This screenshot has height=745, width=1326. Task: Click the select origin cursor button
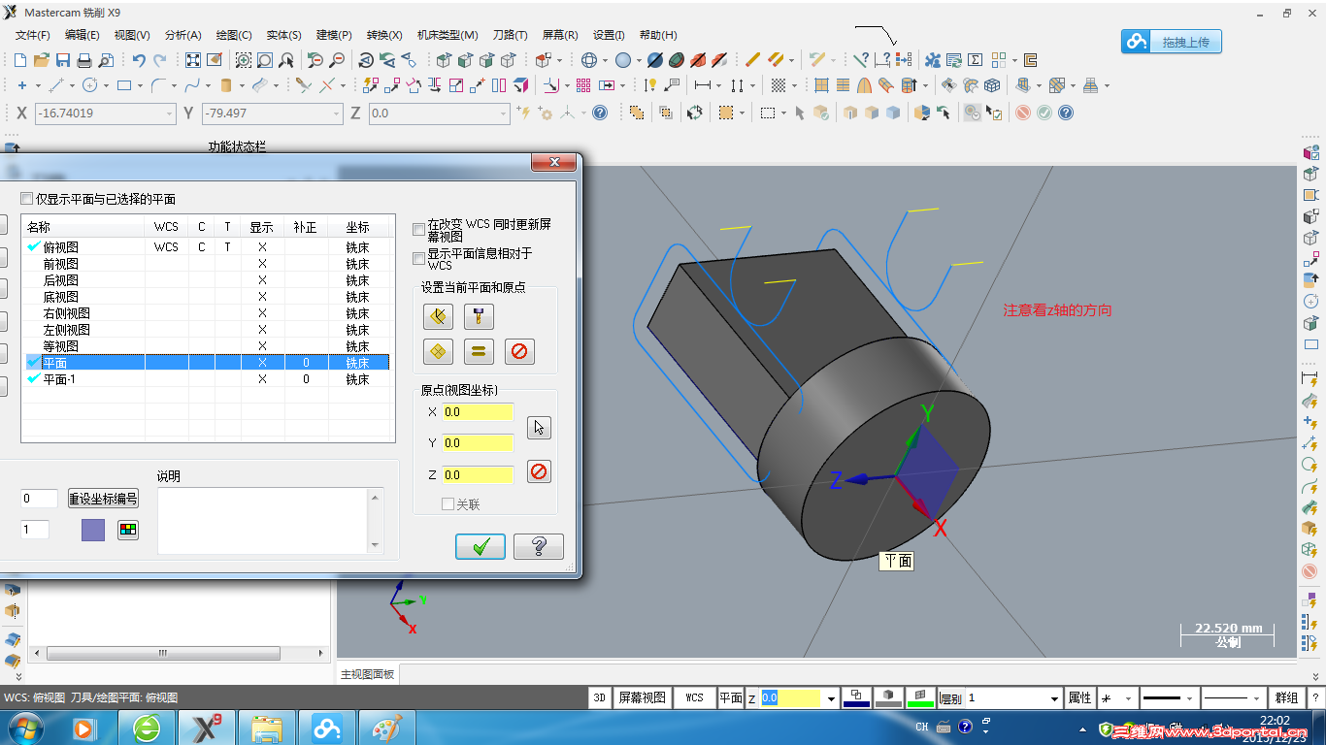tap(539, 428)
